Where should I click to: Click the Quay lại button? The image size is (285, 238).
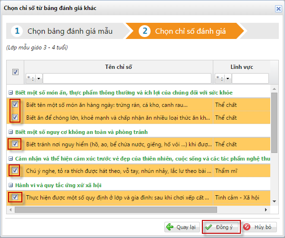[182, 227]
